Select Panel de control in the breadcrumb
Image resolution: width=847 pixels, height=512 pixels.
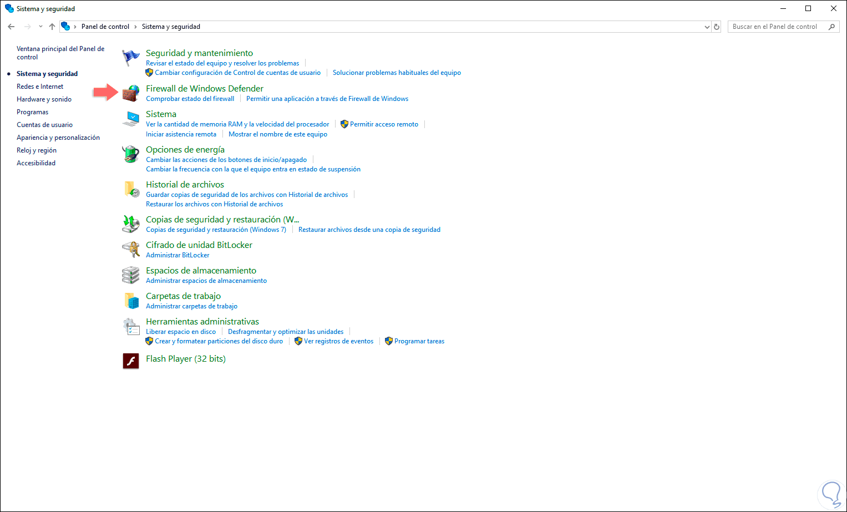[x=105, y=27]
